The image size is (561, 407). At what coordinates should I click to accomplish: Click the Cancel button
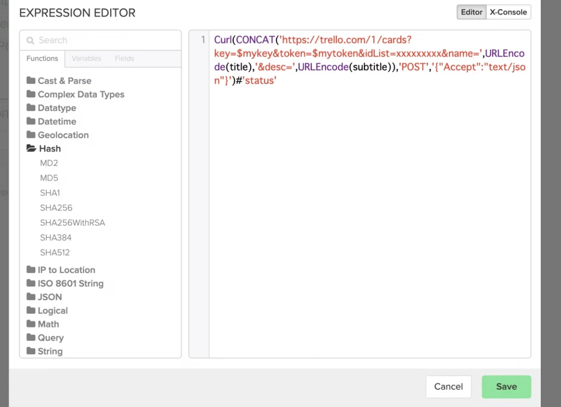448,386
